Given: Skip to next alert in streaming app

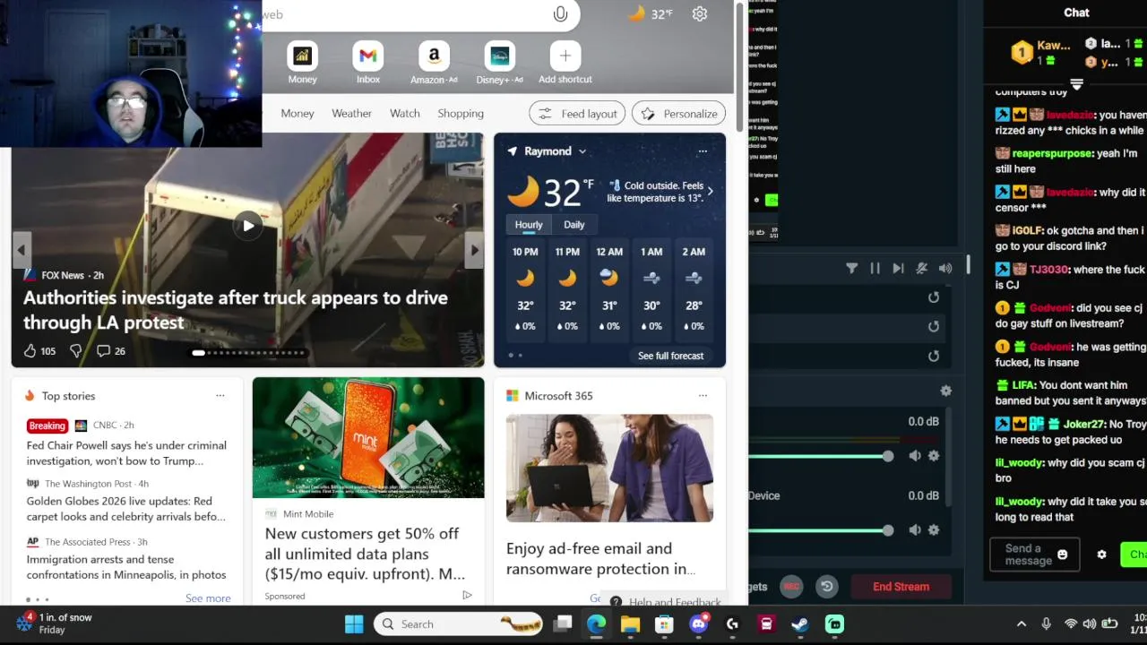Looking at the screenshot, I should (898, 268).
